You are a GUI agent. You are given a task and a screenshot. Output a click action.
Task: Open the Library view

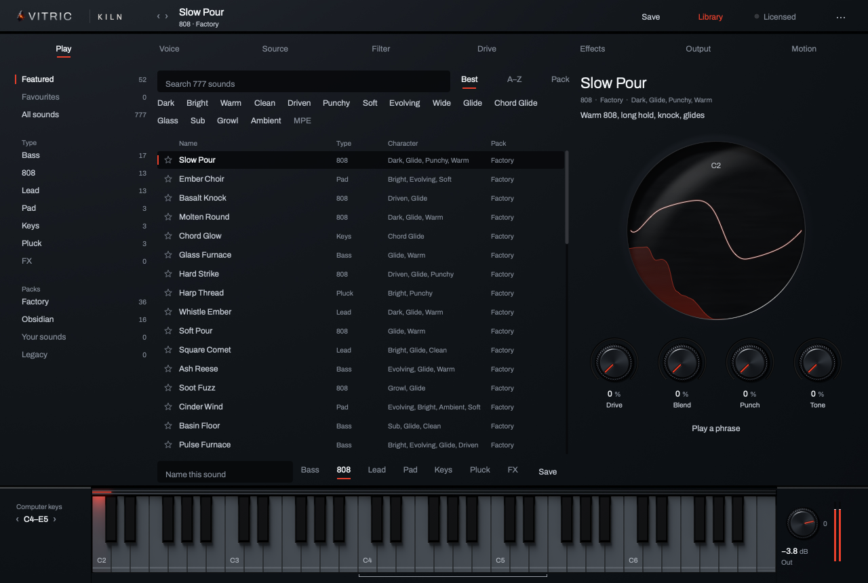[x=711, y=17]
